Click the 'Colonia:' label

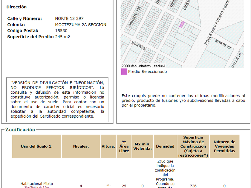(16, 25)
